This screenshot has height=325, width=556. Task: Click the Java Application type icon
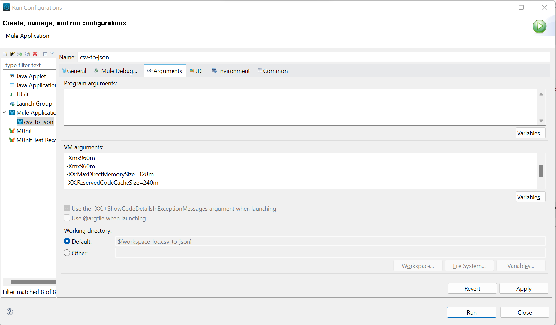pos(12,85)
